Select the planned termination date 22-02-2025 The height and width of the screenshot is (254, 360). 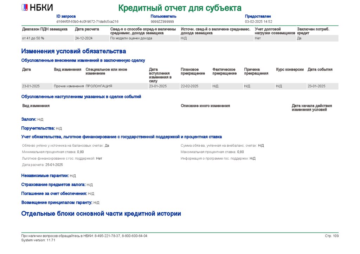point(189,86)
